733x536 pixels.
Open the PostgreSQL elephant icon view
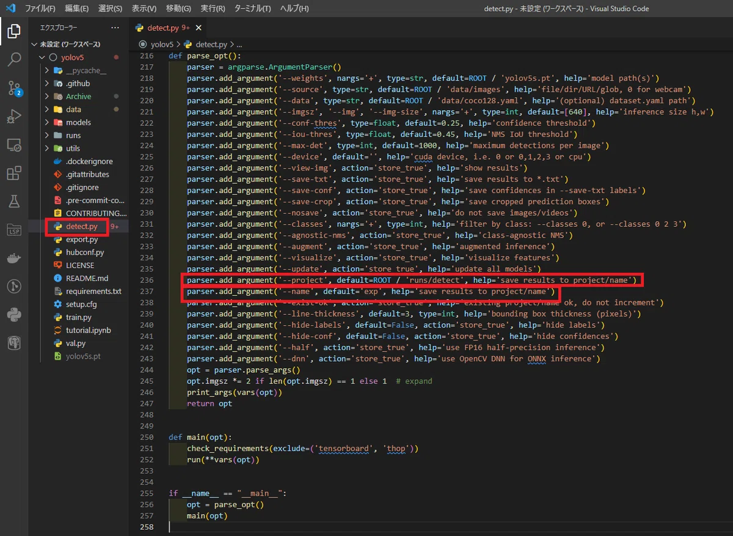tap(14, 343)
